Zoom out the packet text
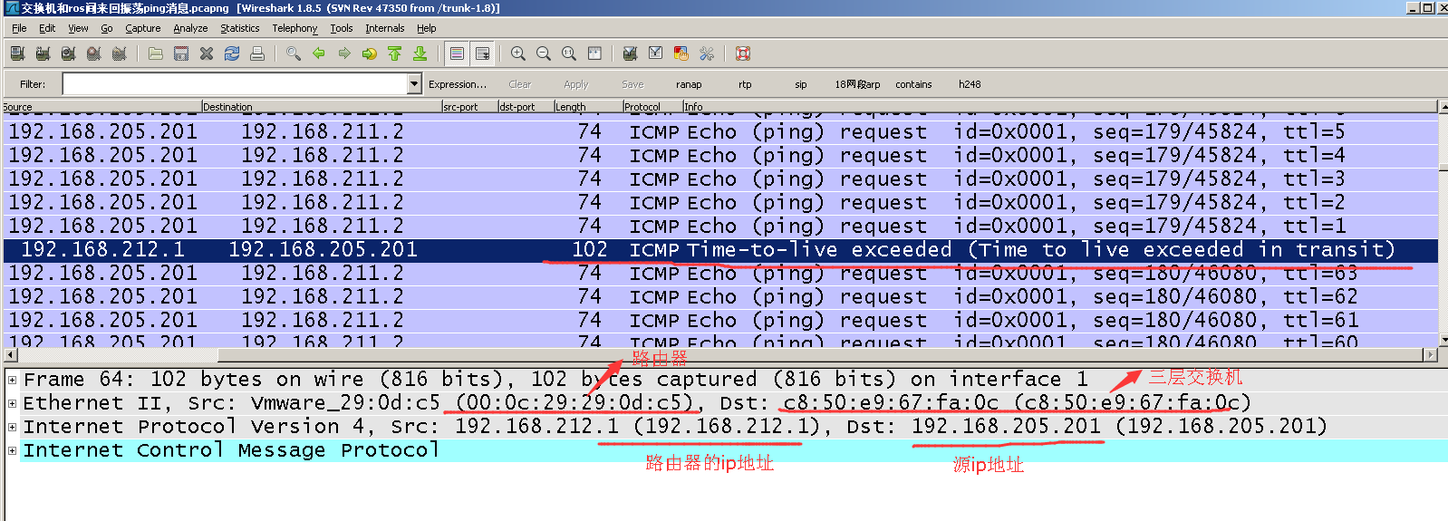This screenshot has width=1448, height=521. click(x=544, y=53)
